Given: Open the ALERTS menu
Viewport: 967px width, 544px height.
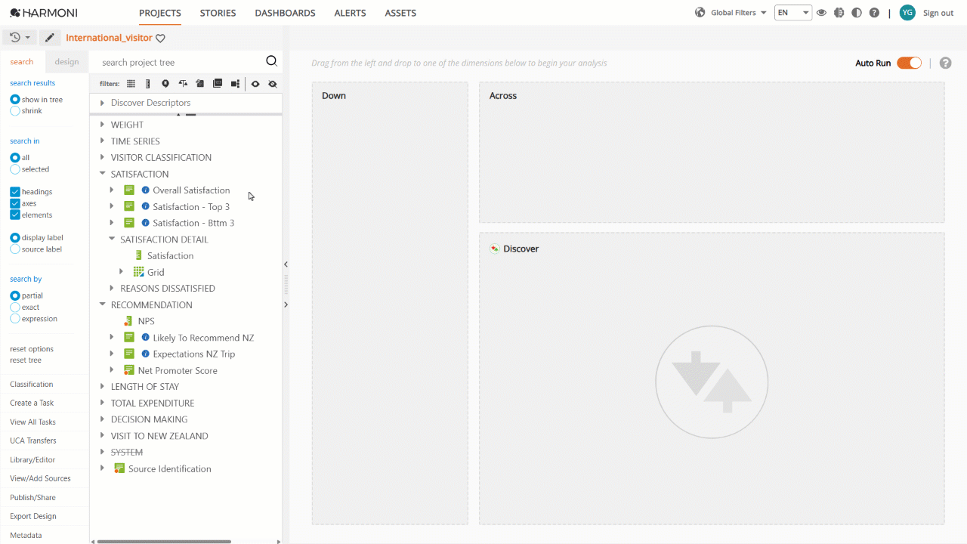Looking at the screenshot, I should point(350,13).
